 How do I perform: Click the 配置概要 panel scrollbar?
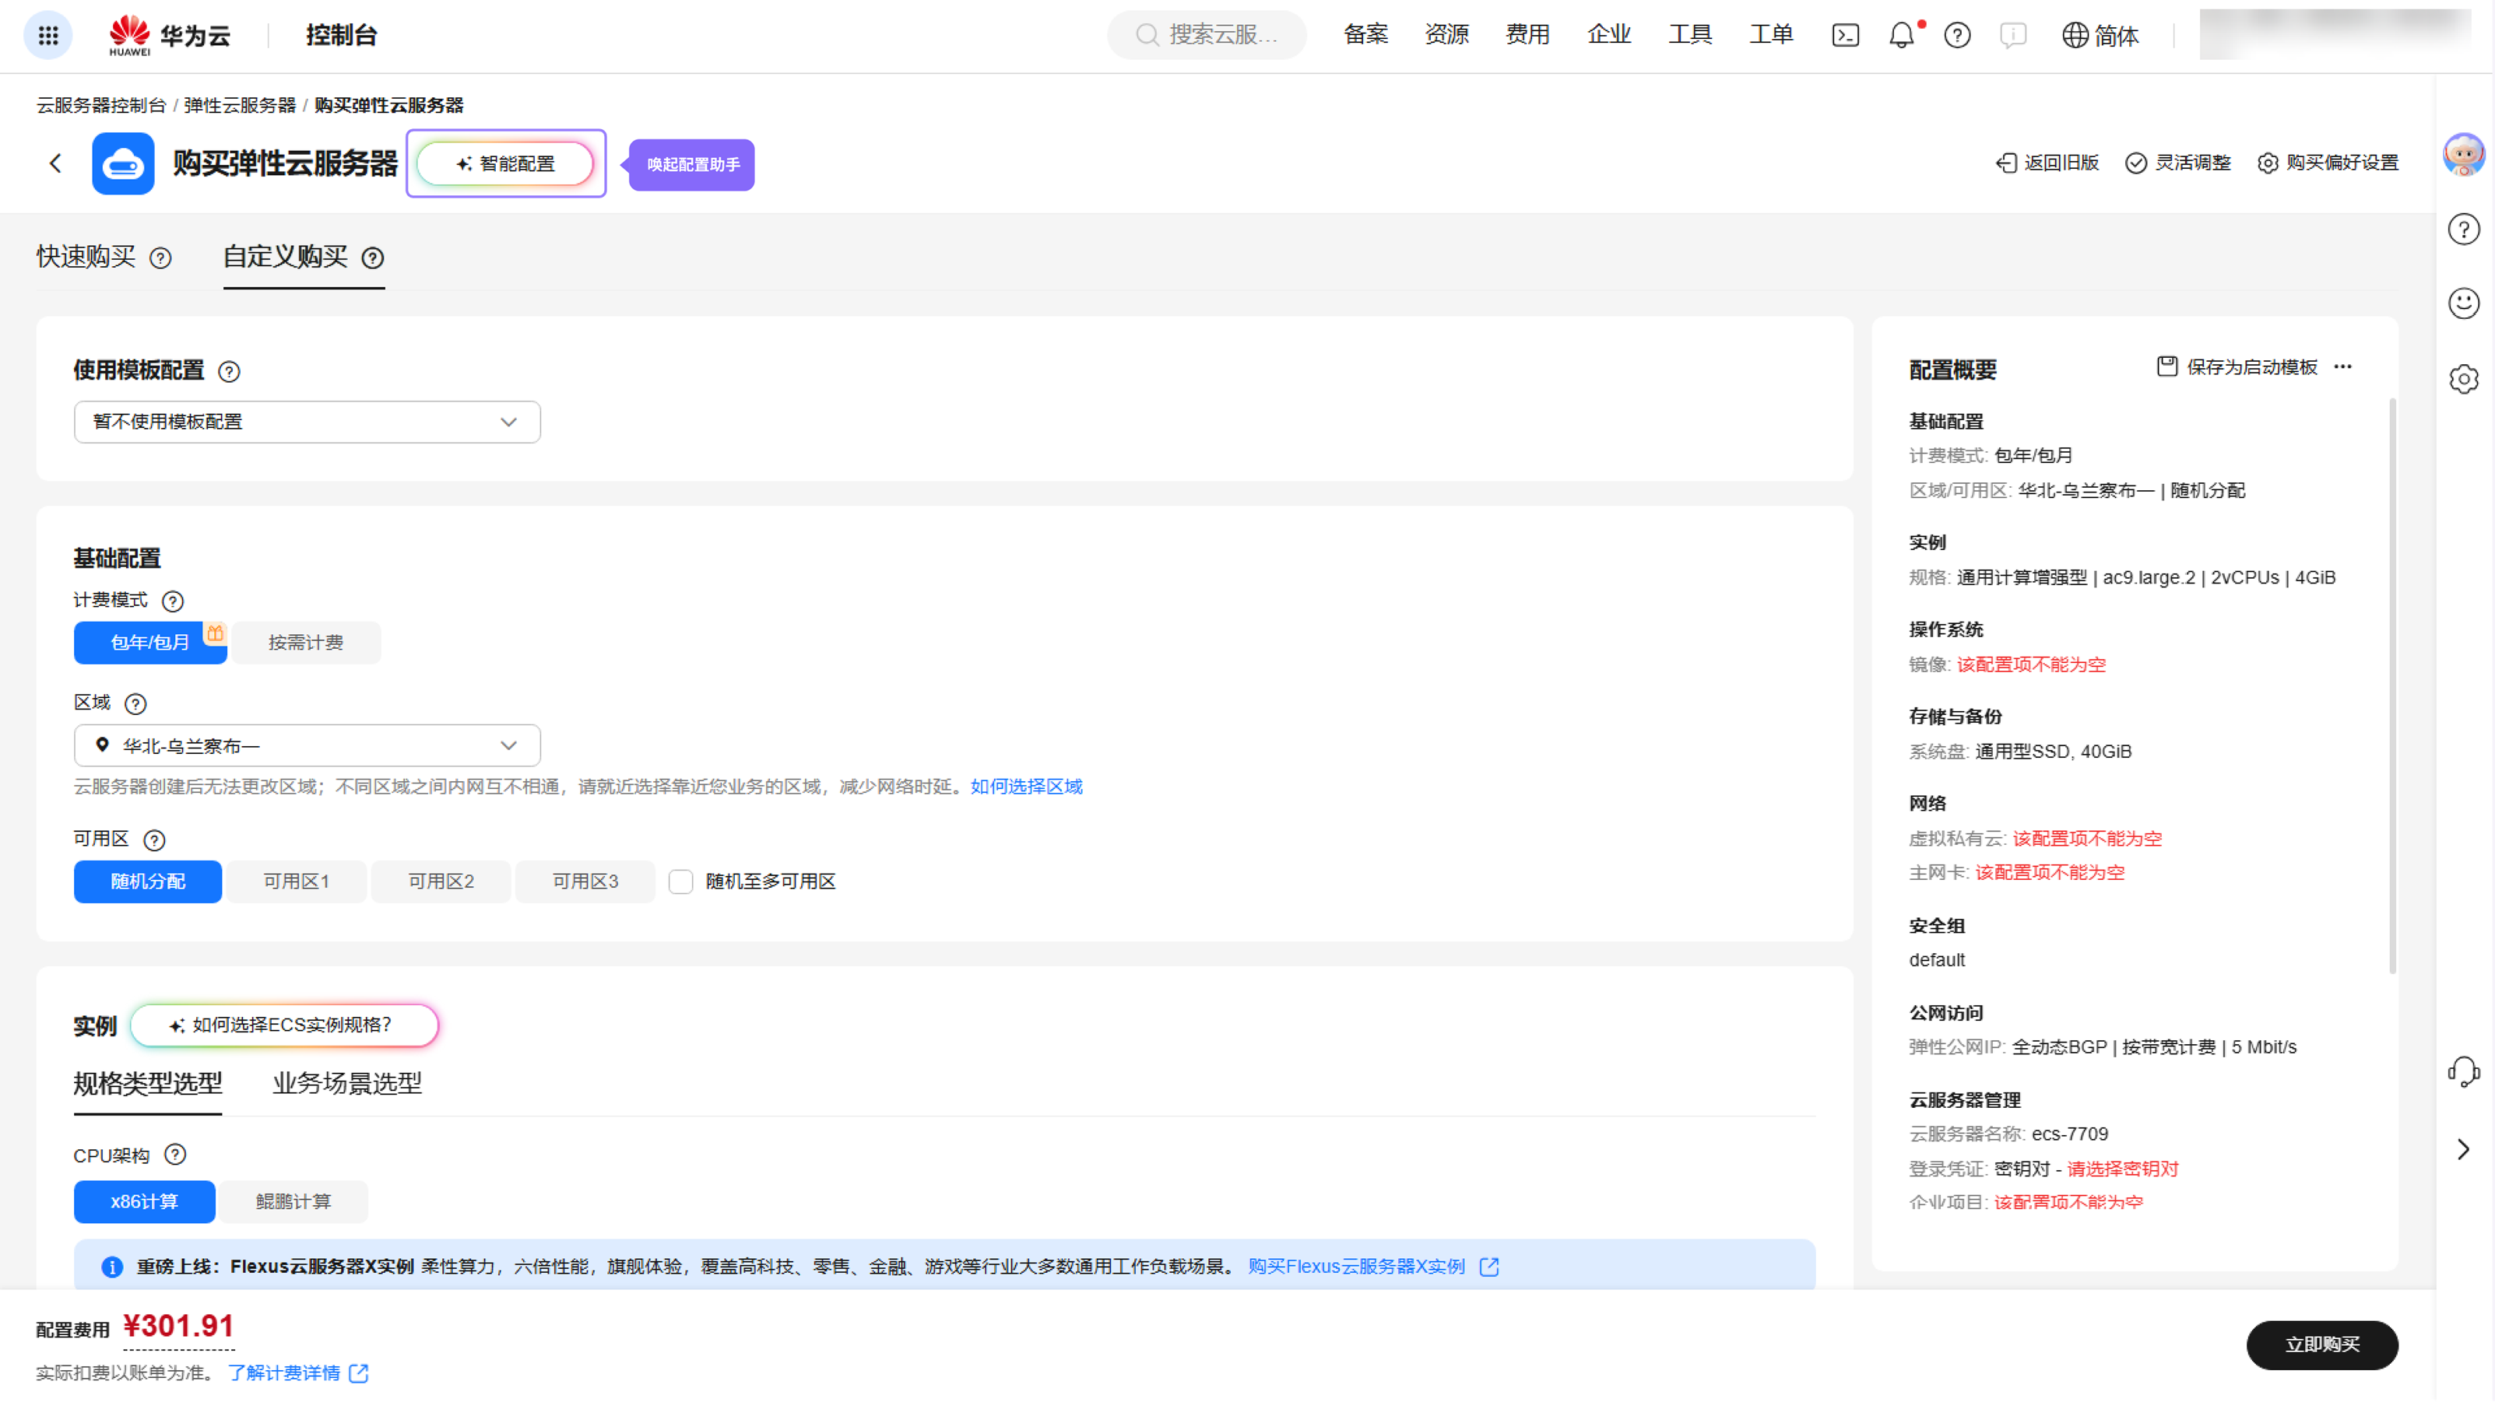pos(2392,685)
